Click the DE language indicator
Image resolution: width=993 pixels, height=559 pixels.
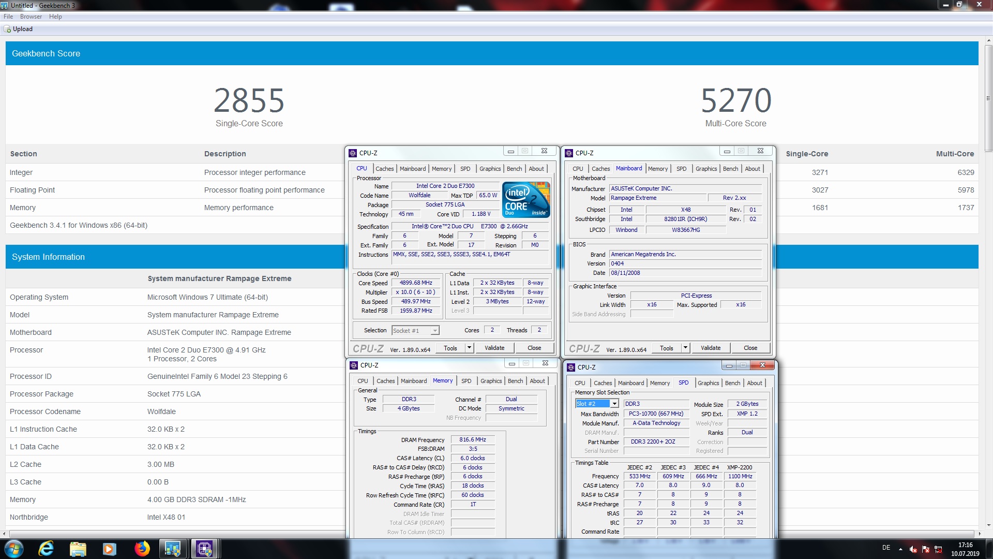[x=886, y=548]
